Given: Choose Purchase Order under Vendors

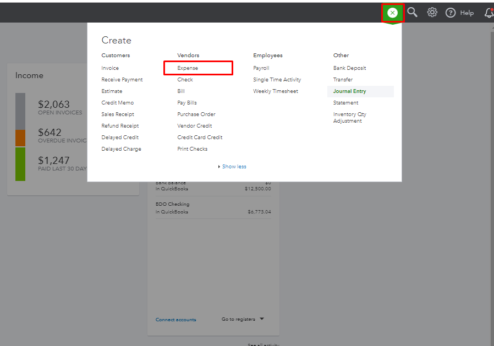Looking at the screenshot, I should (x=196, y=114).
